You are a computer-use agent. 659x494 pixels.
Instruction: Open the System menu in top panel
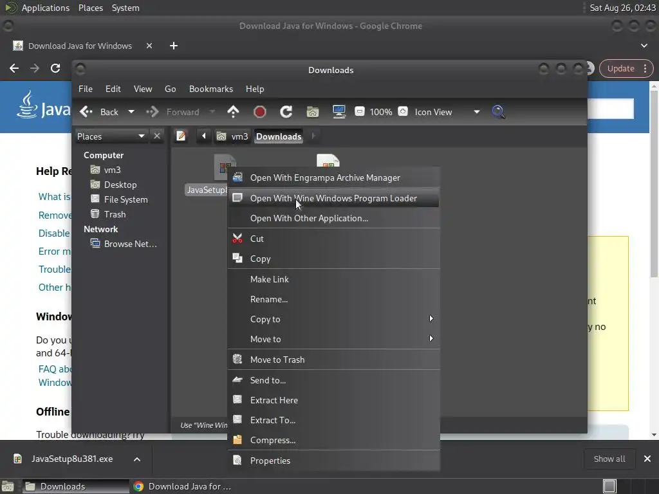pyautogui.click(x=125, y=8)
